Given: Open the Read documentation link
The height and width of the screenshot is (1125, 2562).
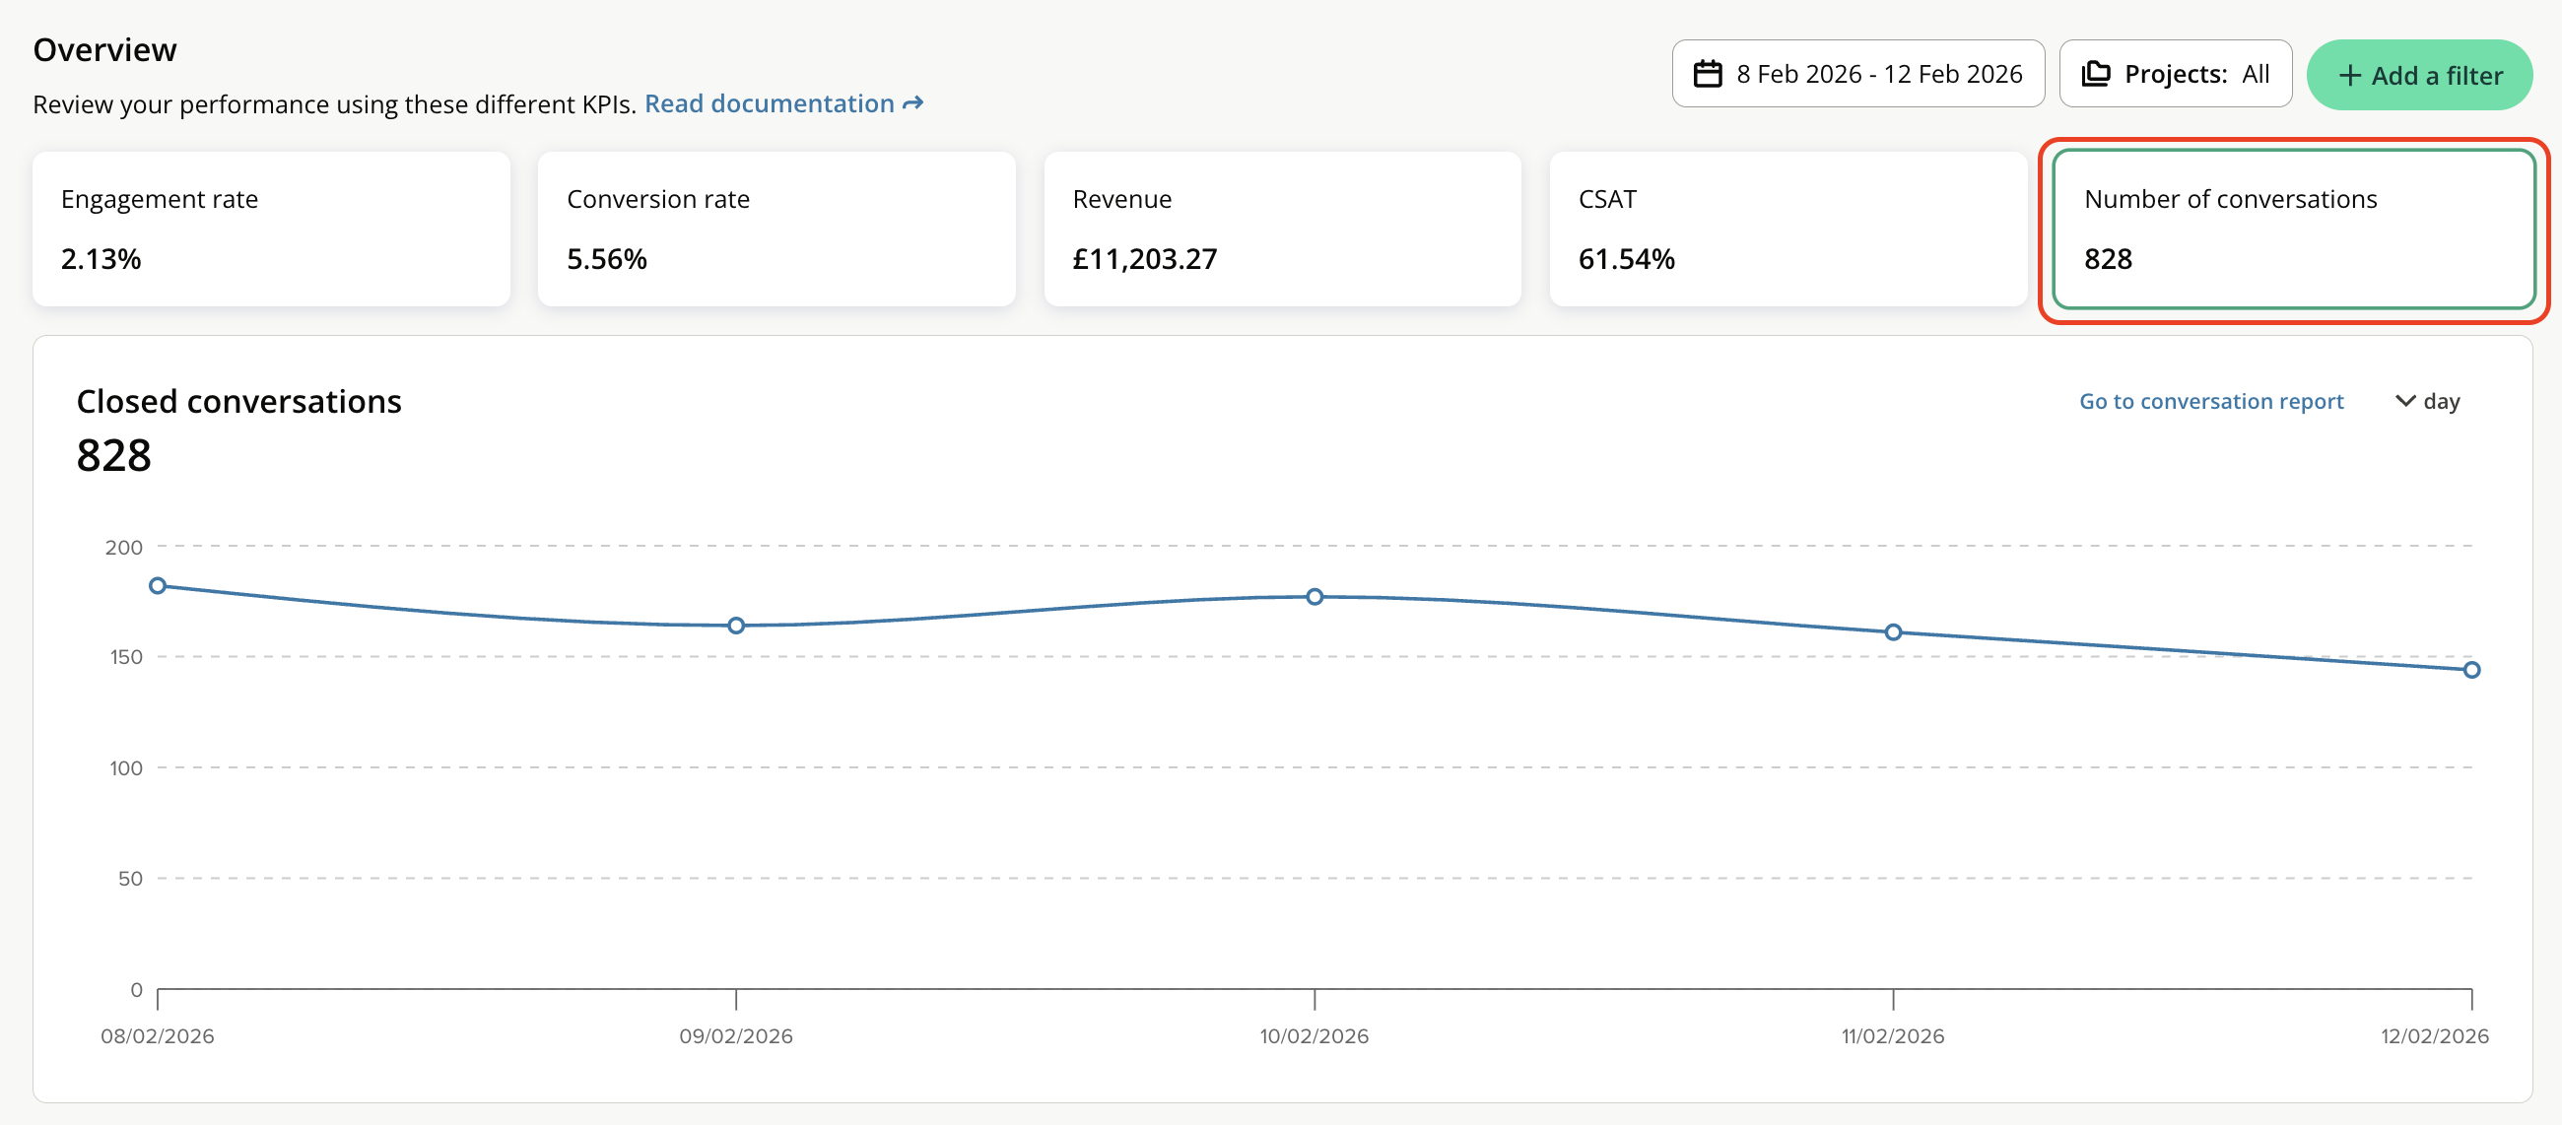Looking at the screenshot, I should point(769,103).
